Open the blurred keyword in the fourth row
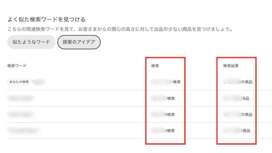 click(23, 131)
